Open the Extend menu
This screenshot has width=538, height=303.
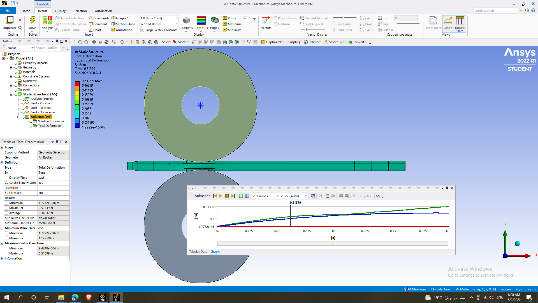[312, 42]
